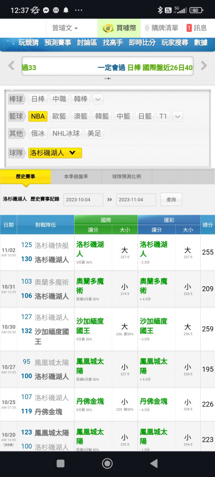Viewport: 215px width, 477px height.
Task: Click the 運彩 column group header
Action: 169,220
